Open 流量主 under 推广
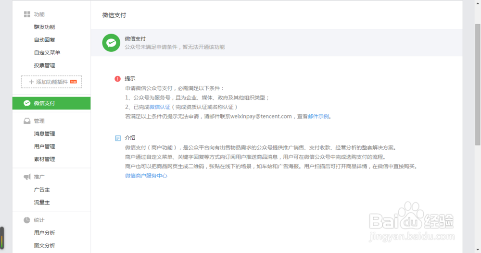This screenshot has width=481, height=253. (x=42, y=203)
